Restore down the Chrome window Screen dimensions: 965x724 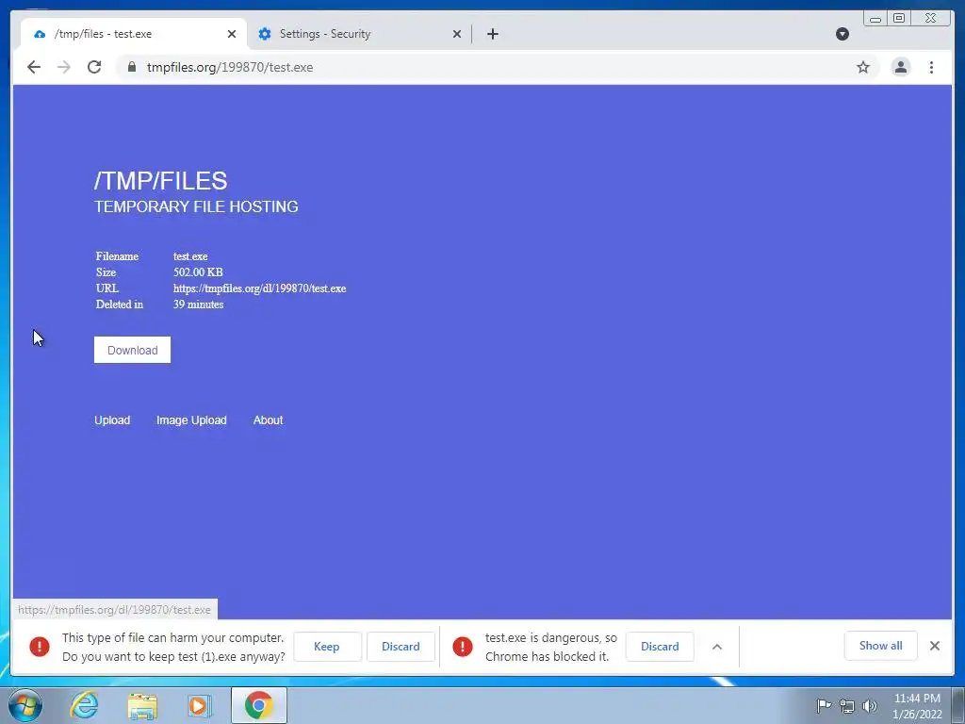(898, 19)
